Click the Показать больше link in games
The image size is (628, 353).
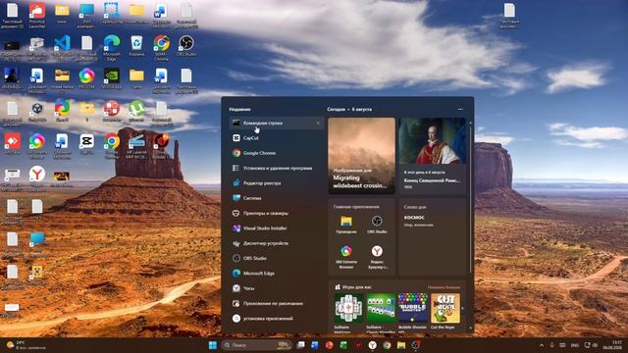444,287
